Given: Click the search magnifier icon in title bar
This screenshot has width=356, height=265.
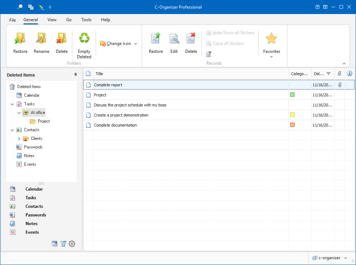Looking at the screenshot, I should [20, 7].
